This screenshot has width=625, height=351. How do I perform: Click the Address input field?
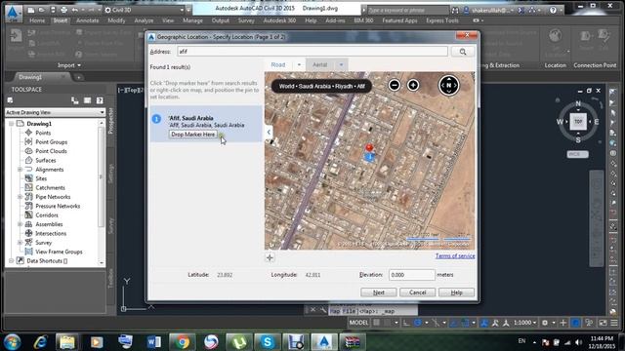coord(312,52)
